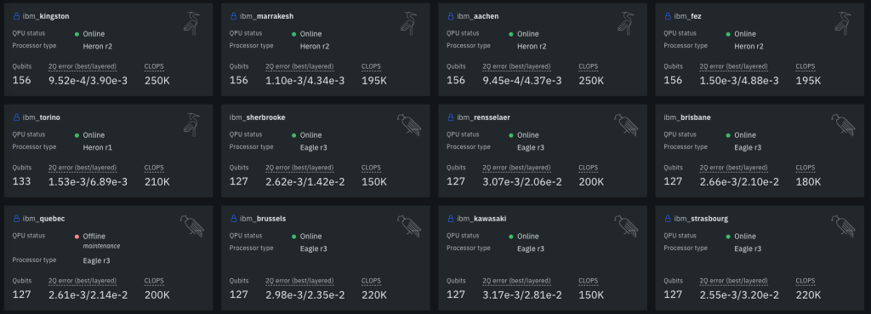871x314 pixels.
Task: Click 2Q error label on ibm_kawasaki card
Action: (516, 281)
